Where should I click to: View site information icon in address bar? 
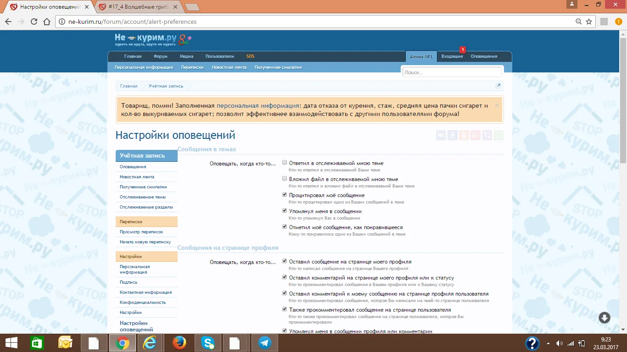tap(62, 22)
